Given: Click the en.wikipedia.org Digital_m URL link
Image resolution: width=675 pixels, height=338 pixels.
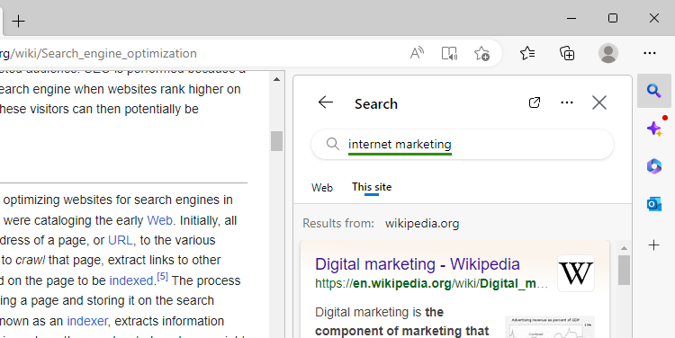Looking at the screenshot, I should coord(431,284).
